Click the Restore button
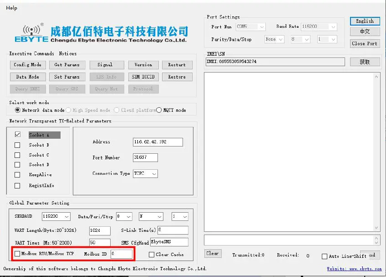386x277 pixels. pyautogui.click(x=177, y=77)
